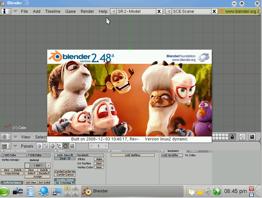Open the Render menu

click(87, 12)
